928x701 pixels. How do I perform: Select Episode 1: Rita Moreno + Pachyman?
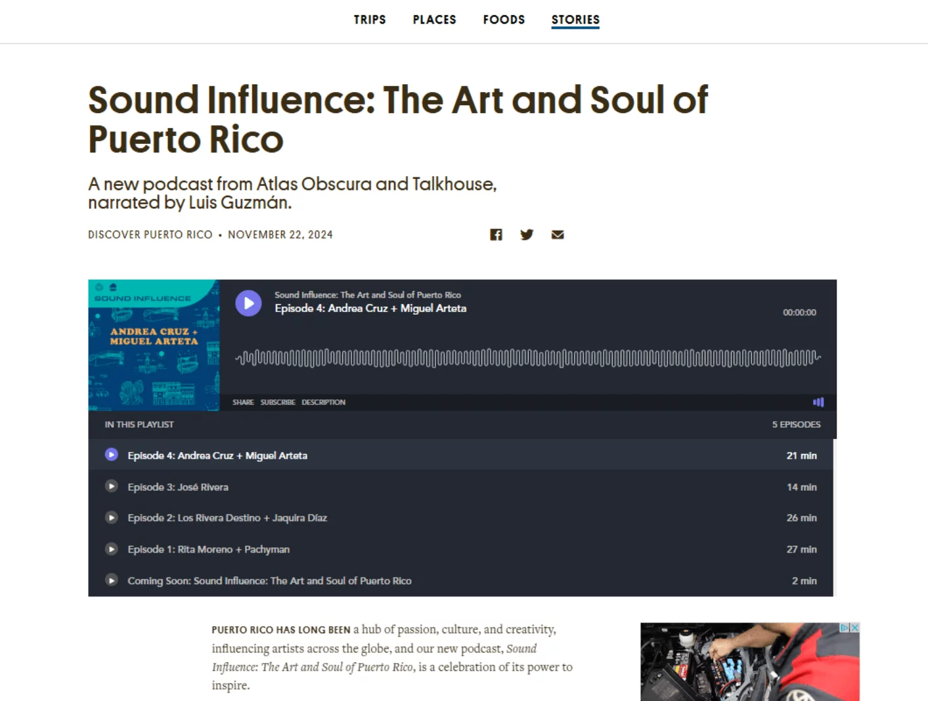tap(209, 549)
